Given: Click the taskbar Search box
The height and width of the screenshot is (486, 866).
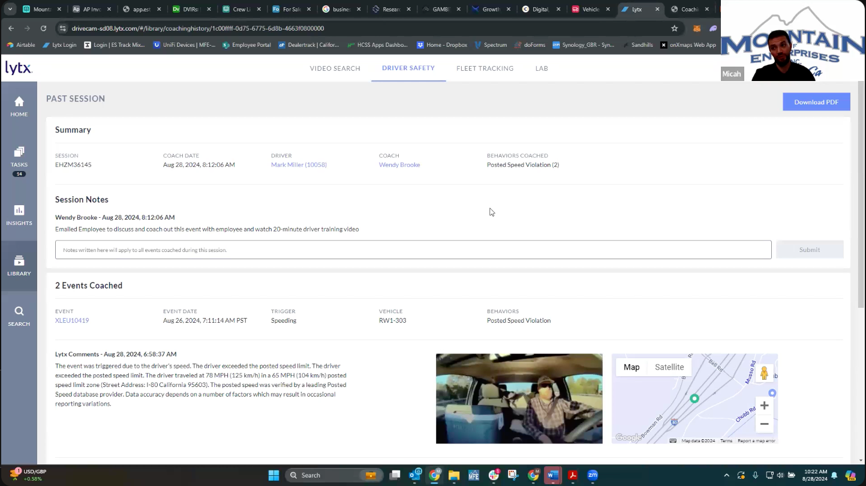Looking at the screenshot, I should point(334,475).
